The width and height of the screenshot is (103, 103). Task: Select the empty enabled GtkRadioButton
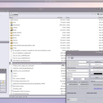[79, 84]
